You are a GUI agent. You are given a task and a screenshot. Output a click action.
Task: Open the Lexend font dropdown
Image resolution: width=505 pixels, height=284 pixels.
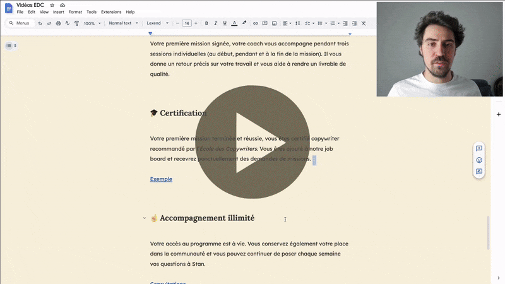pos(158,23)
